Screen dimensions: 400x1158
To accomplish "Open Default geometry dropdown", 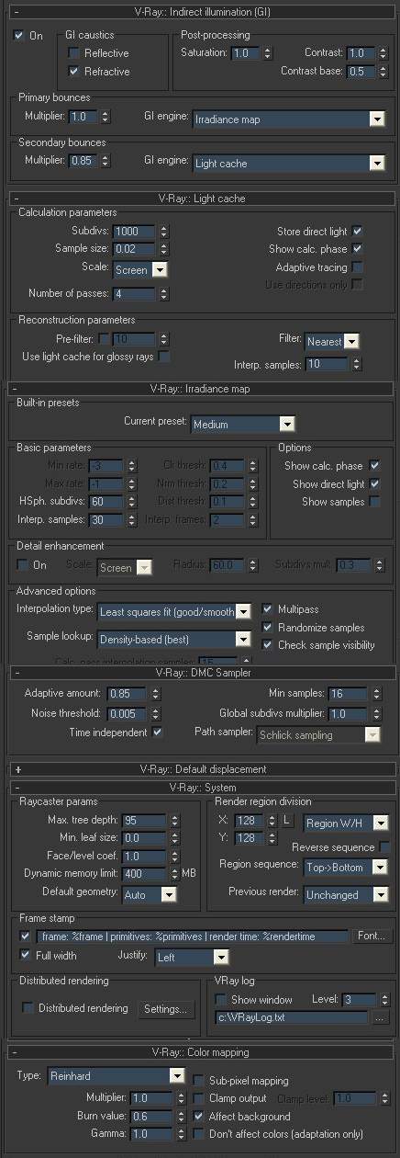I will (x=149, y=894).
